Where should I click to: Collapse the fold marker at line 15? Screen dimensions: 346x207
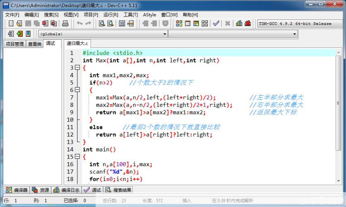point(77,156)
